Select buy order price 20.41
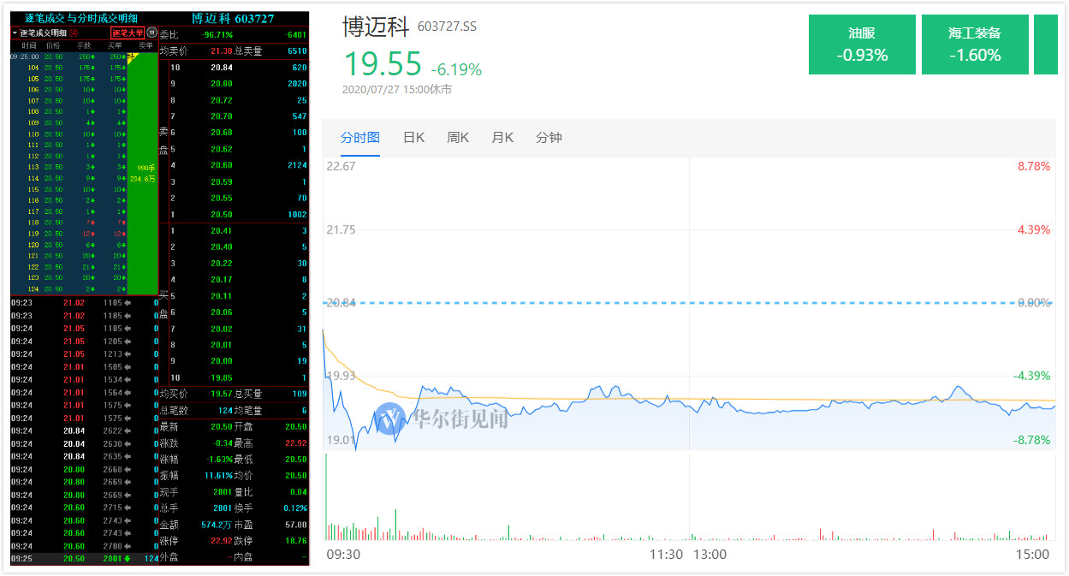This screenshot has width=1069, height=576. tap(221, 231)
